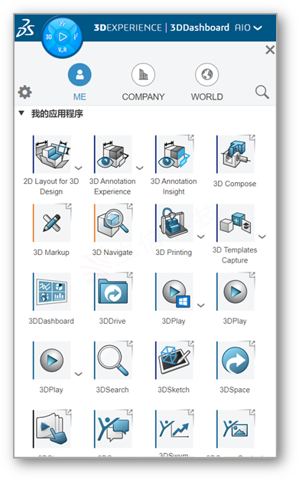Open the 3DDrive app
This screenshot has width=299, height=480.
[113, 292]
